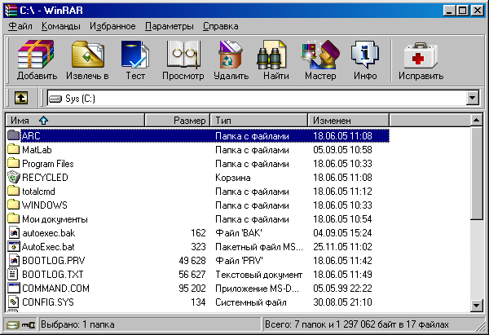
Task: Select the BOOTLOG.PRV file name
Action: (x=54, y=261)
